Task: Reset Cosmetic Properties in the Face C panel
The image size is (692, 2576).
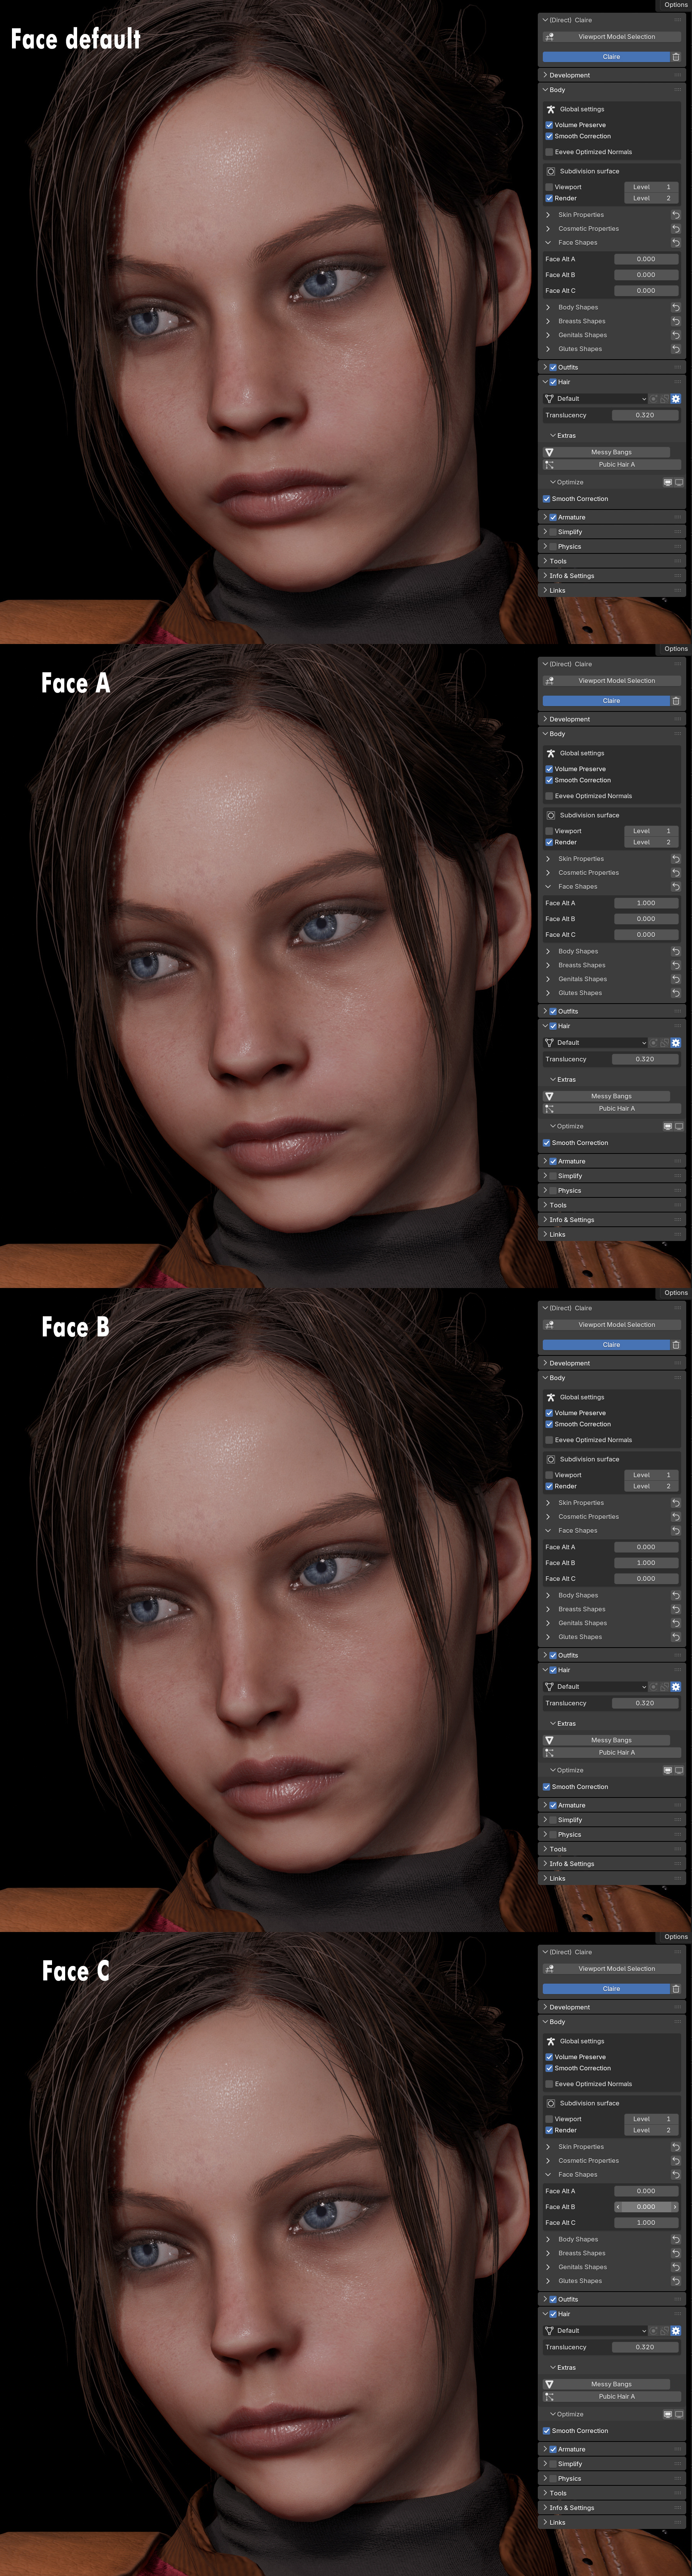Action: tap(676, 2161)
